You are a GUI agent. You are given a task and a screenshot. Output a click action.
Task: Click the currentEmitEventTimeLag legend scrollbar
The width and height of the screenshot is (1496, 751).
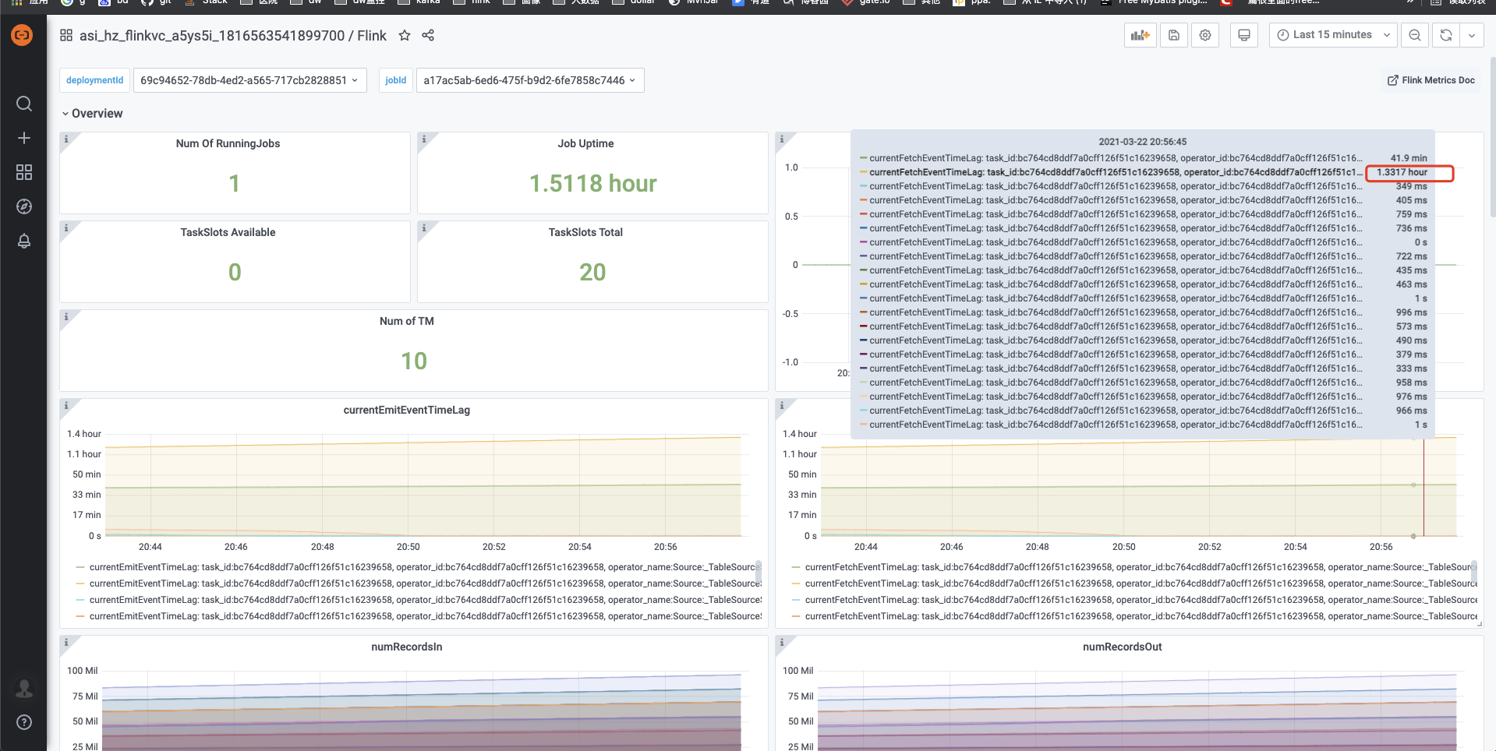[x=759, y=570]
